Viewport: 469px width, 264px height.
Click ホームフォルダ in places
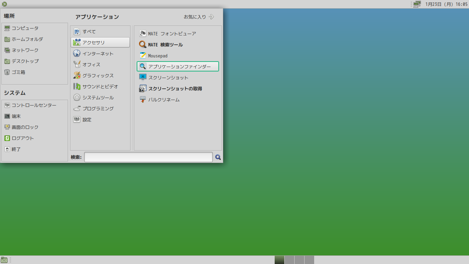click(x=34, y=39)
